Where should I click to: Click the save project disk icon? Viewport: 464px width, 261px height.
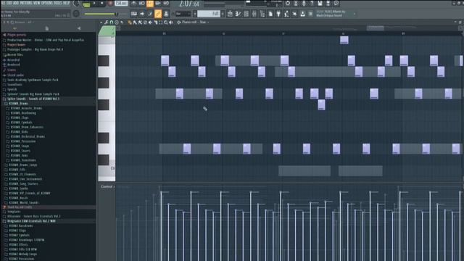click(320, 3)
